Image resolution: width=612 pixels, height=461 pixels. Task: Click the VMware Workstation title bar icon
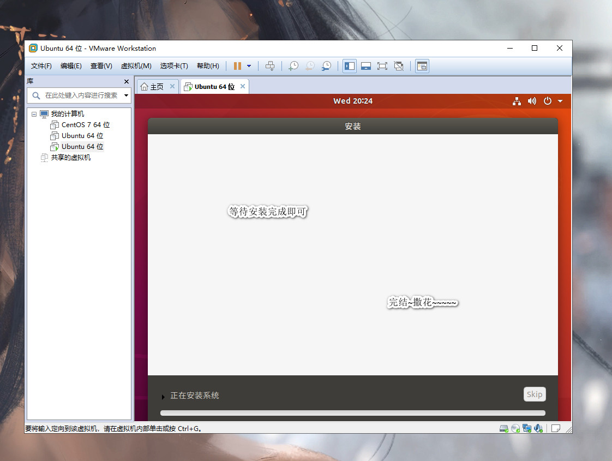(x=33, y=48)
